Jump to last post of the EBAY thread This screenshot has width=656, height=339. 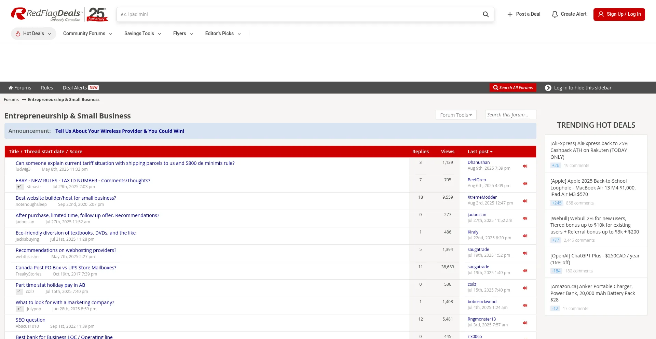click(525, 184)
